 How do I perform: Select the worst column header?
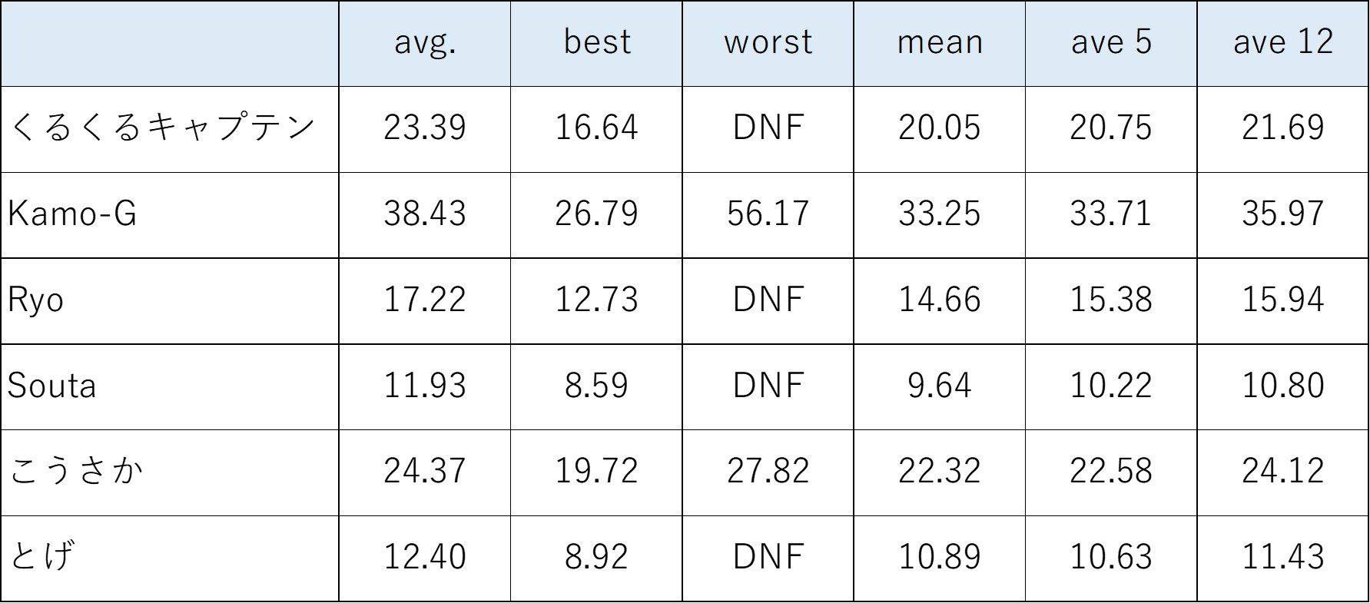(x=768, y=42)
